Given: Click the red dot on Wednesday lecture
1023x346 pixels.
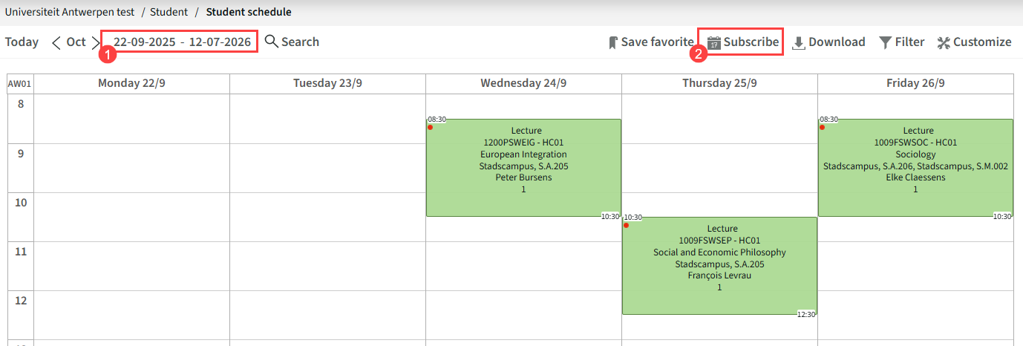Looking at the screenshot, I should point(430,127).
